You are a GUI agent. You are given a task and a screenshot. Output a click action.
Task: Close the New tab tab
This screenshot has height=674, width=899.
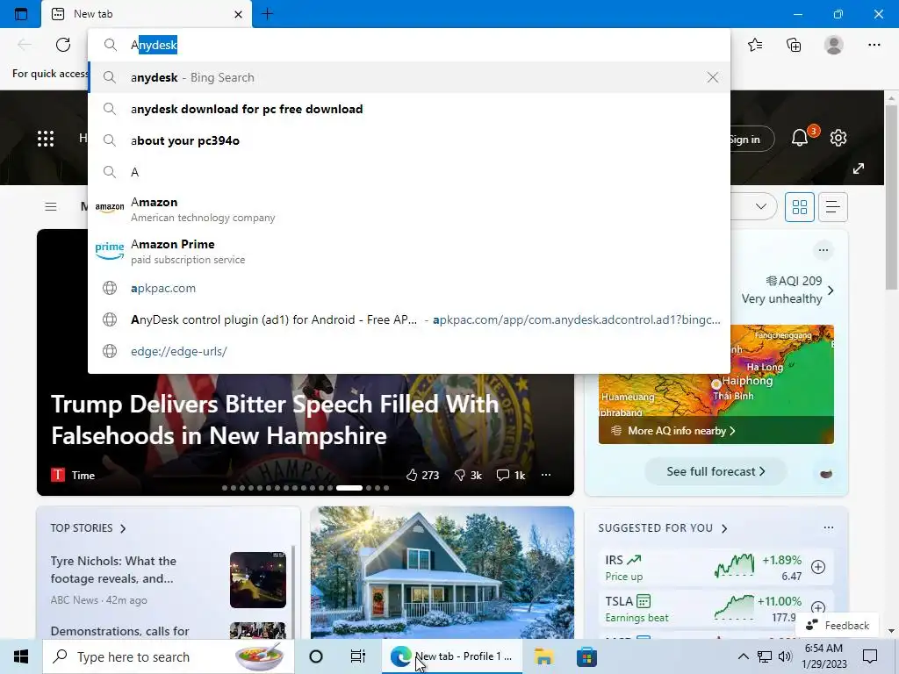[x=238, y=14]
